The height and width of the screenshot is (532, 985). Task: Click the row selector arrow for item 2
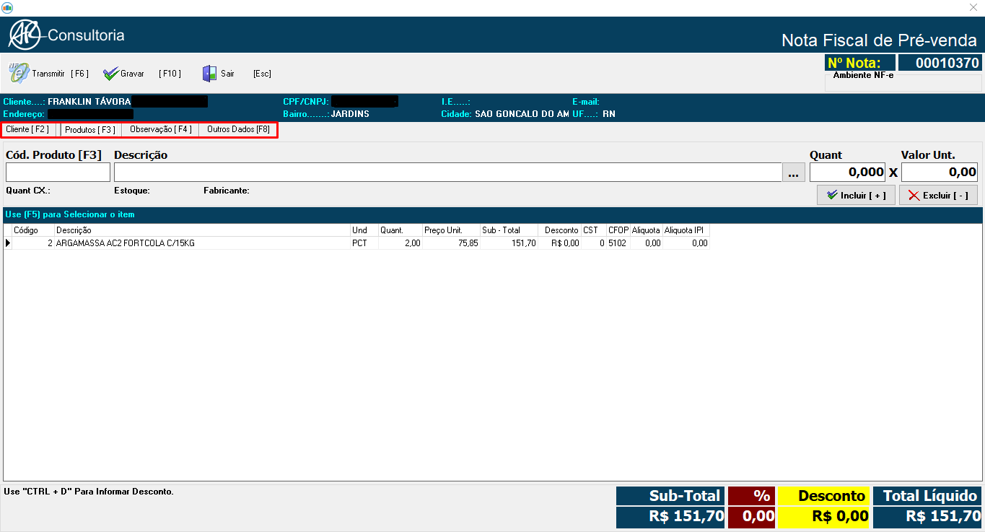coord(9,243)
